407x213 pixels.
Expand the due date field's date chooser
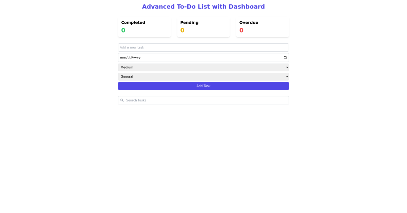285,57
